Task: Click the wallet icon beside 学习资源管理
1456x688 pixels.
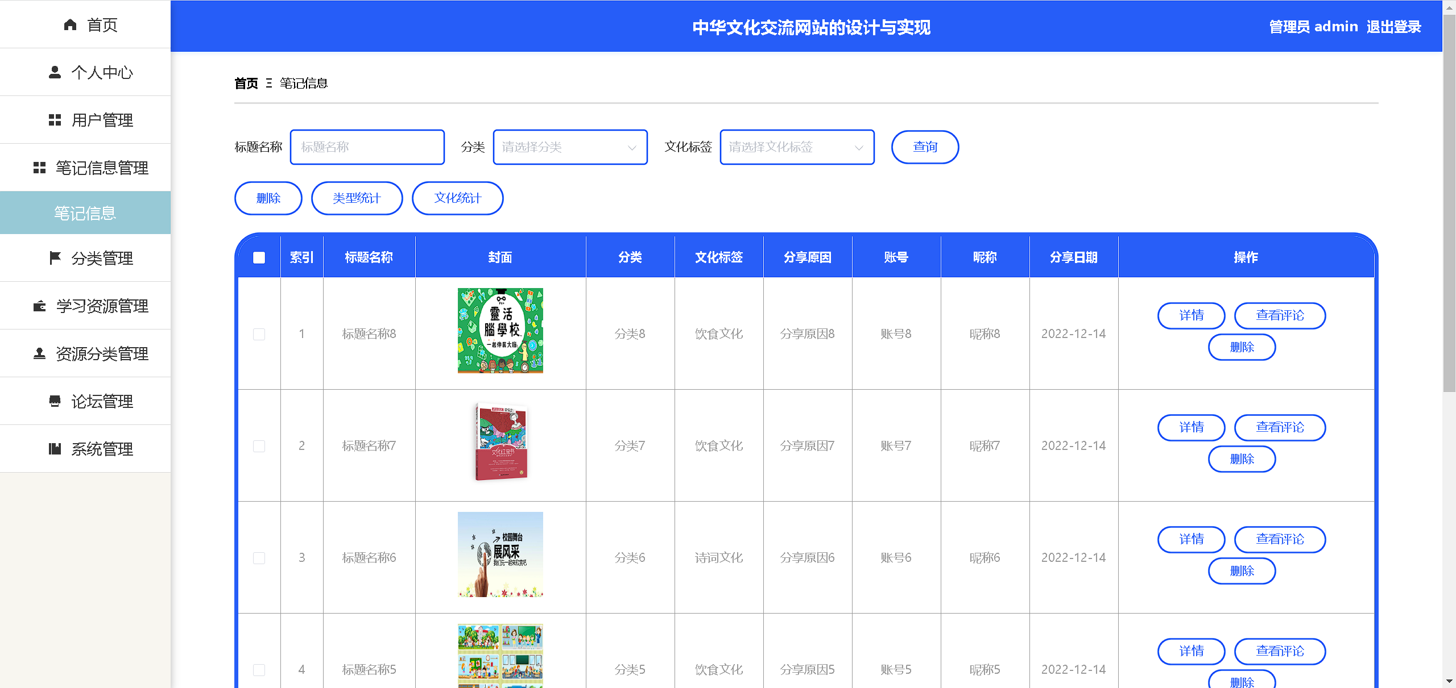Action: point(39,306)
